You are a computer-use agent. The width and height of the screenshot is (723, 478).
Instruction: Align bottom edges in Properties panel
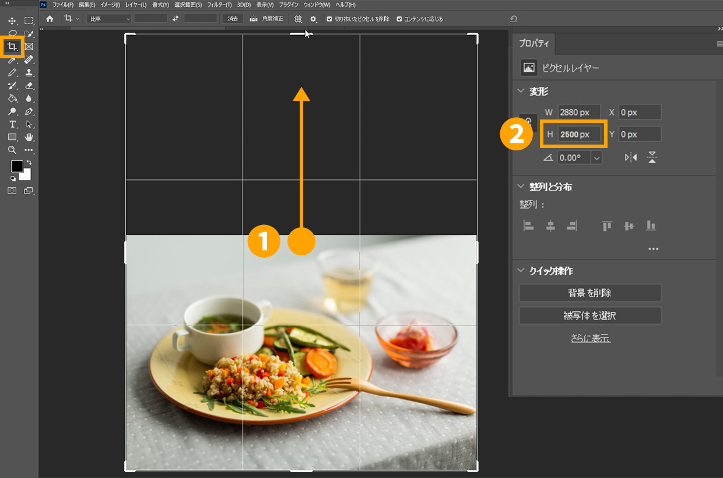pyautogui.click(x=651, y=226)
